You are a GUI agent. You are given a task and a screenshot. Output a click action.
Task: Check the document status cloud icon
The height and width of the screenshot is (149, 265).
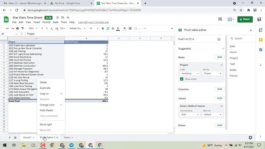[68, 17]
